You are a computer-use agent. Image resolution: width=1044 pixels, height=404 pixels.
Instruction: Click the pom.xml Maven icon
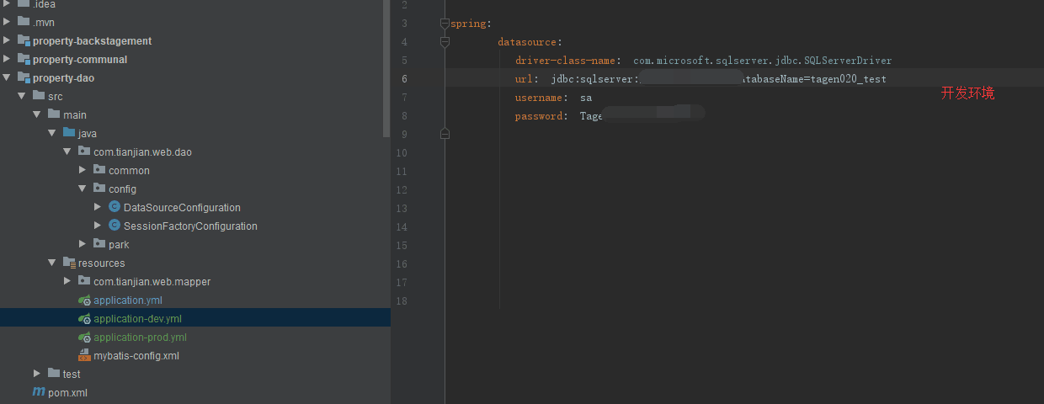(38, 392)
